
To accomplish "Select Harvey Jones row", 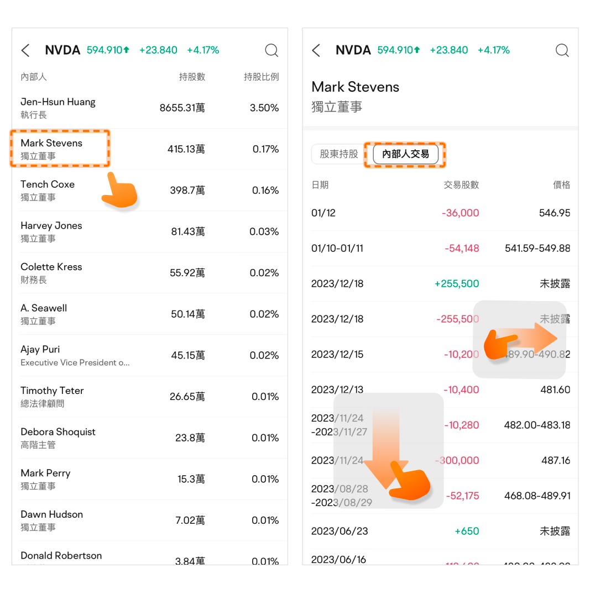I will coord(149,231).
